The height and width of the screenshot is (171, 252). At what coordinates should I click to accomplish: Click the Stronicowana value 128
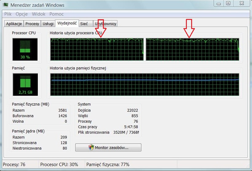tap(64, 143)
